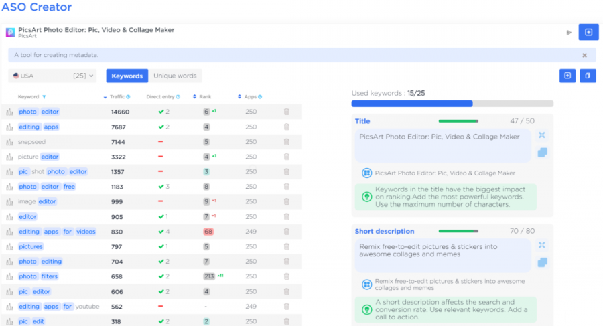Click traffic value 14660
Viewport: 603px width, 326px height.
(x=120, y=112)
